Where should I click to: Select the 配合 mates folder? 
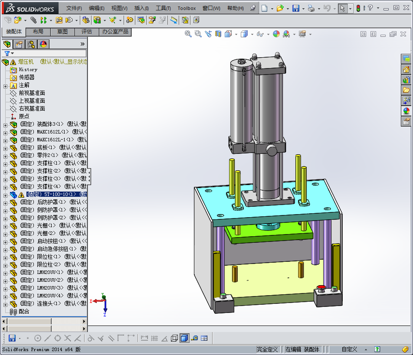pos(24,311)
